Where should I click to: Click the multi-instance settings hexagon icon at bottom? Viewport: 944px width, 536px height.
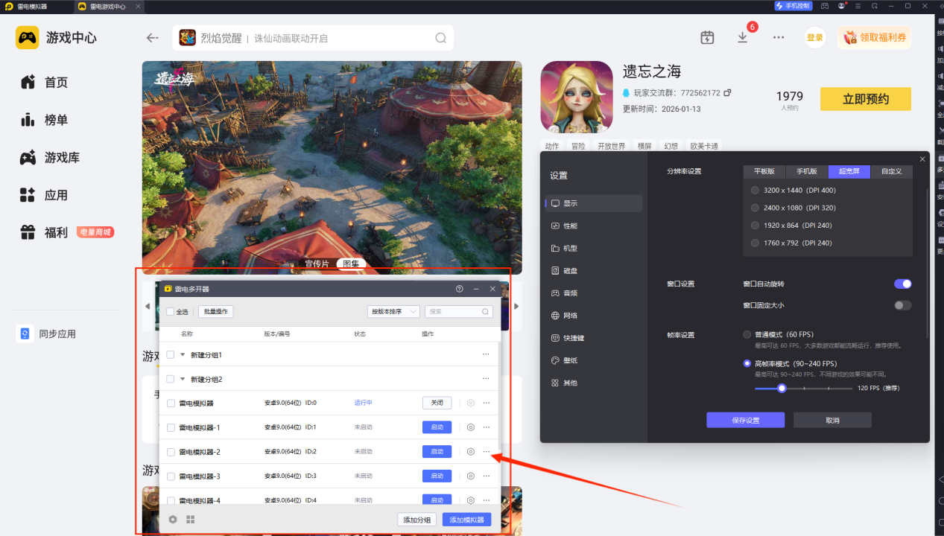tap(173, 520)
